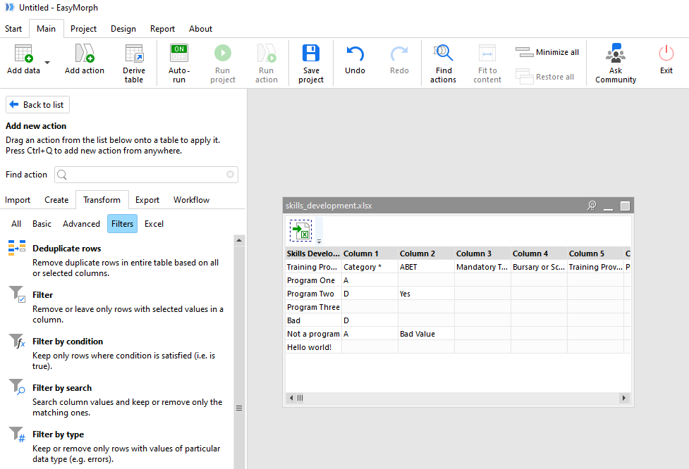Click the Program Two cell
This screenshot has height=469, width=689.
click(x=313, y=294)
